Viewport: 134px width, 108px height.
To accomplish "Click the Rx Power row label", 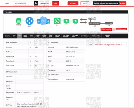I will pos(9,52).
